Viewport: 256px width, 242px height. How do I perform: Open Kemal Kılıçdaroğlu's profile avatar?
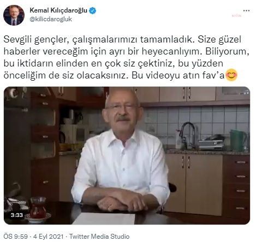click(14, 15)
